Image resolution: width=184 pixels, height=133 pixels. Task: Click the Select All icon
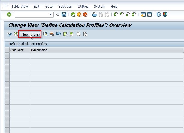point(65,34)
